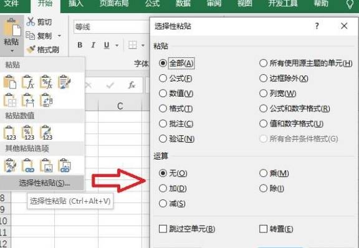Image resolution: width=359 pixels, height=248 pixels.
Task: Choose the paste as picture icon
Action: tap(46, 165)
